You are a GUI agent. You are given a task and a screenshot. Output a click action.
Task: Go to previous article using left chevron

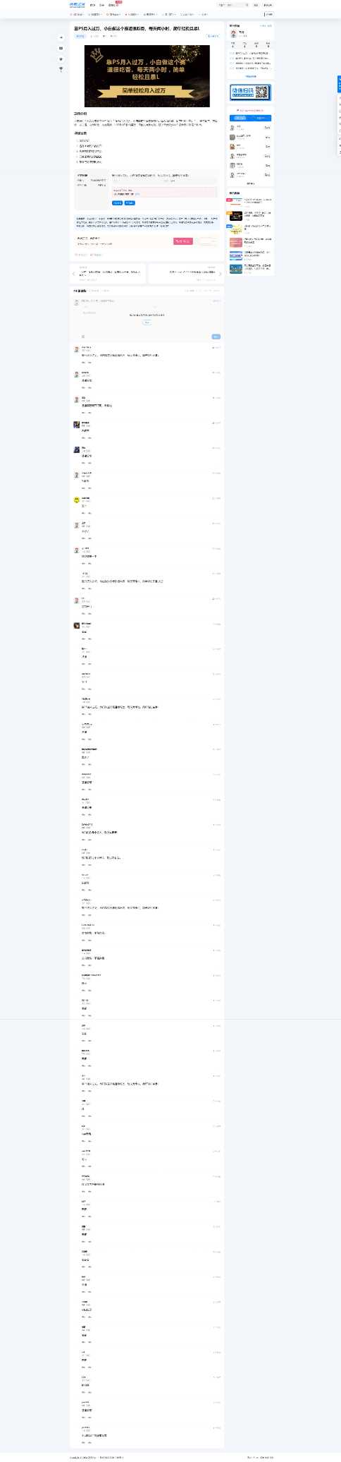click(73, 274)
